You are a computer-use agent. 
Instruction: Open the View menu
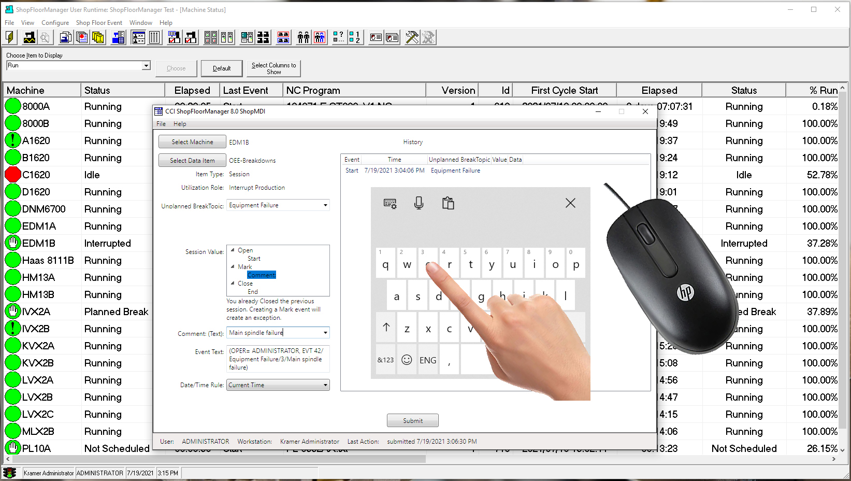click(x=27, y=23)
